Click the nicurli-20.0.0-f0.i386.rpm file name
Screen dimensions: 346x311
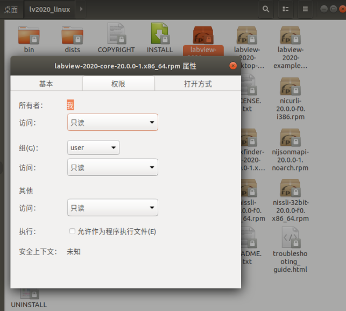(x=291, y=109)
